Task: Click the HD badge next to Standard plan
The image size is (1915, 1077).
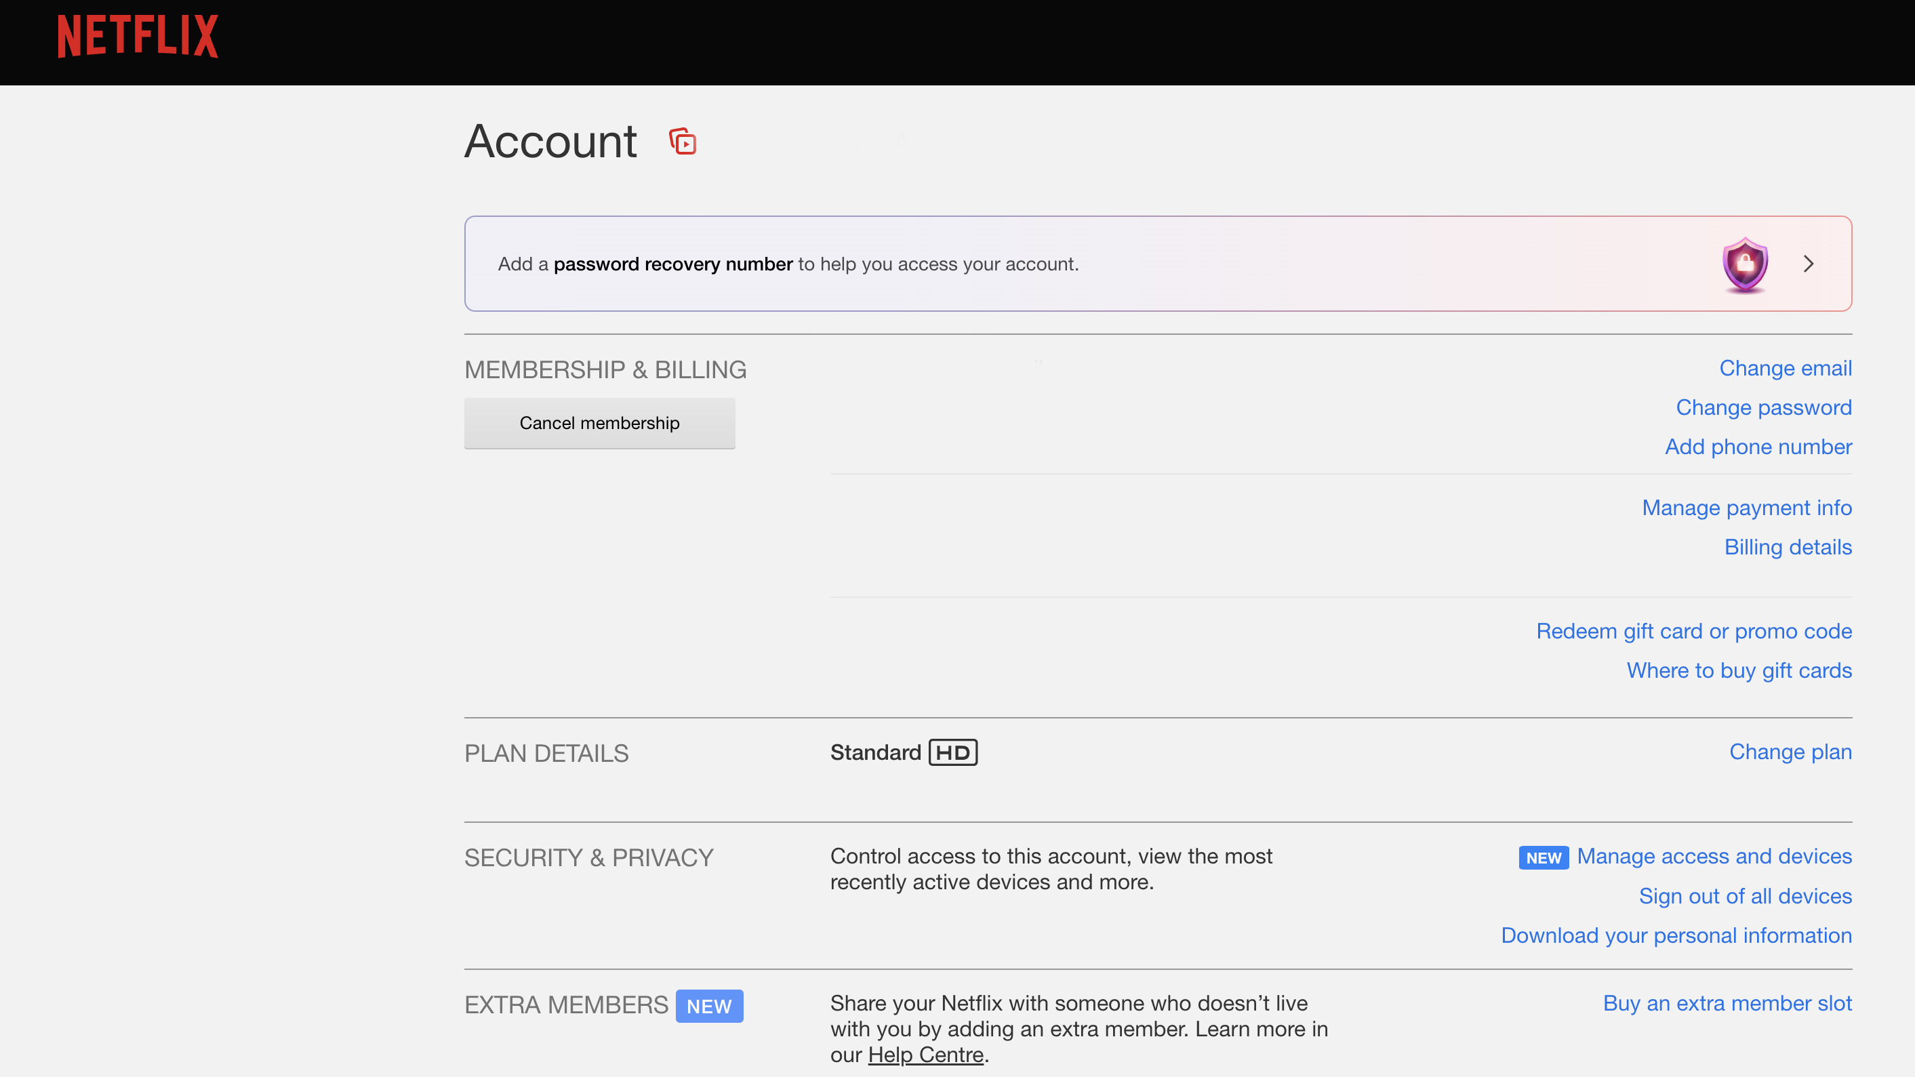Action: pyautogui.click(x=954, y=752)
